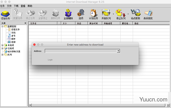
Task: Expand the 已完成 tree node
Action: click(2, 48)
